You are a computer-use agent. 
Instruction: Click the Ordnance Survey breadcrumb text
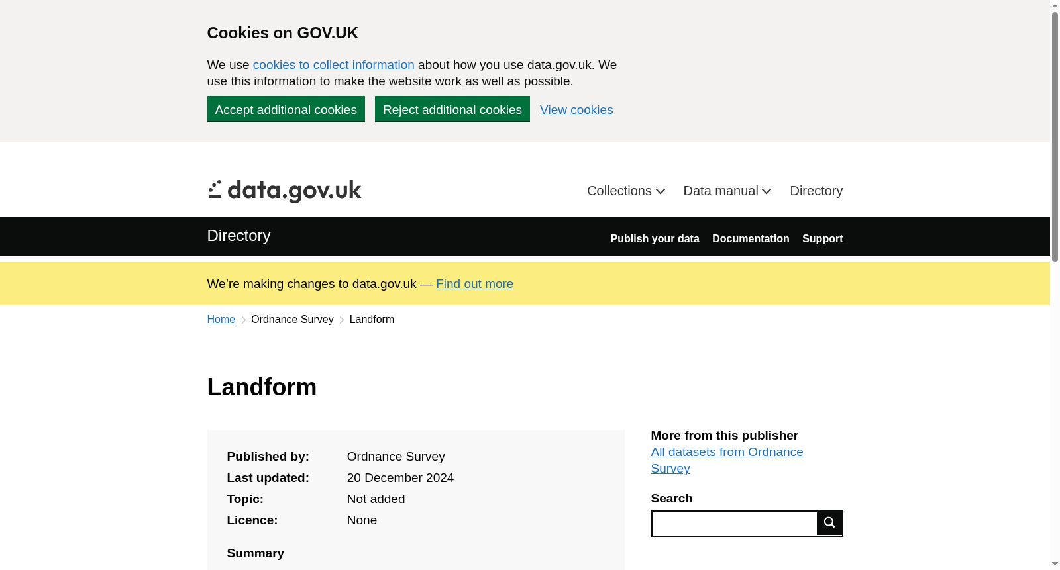tap(292, 320)
